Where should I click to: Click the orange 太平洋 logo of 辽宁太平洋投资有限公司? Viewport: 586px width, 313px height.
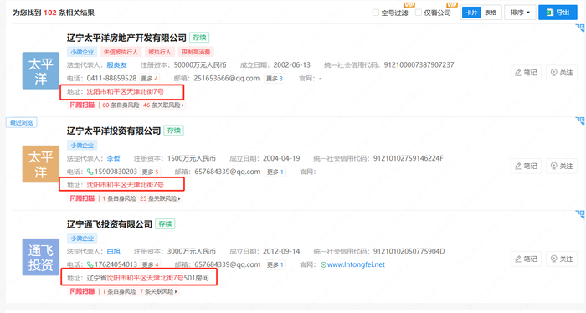[x=41, y=164]
